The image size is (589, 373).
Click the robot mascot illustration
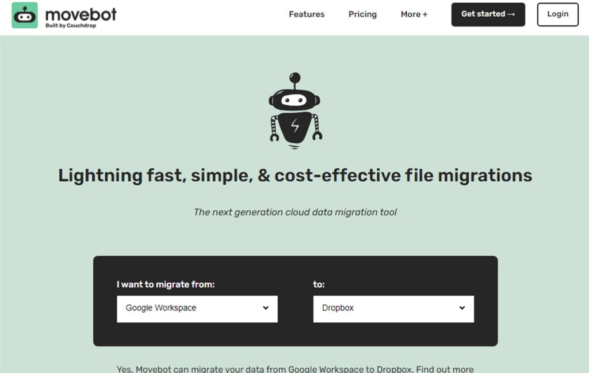pyautogui.click(x=295, y=111)
